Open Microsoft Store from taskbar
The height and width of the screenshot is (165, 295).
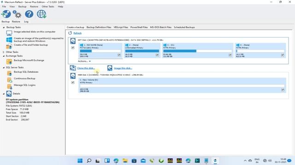tap(134, 160)
